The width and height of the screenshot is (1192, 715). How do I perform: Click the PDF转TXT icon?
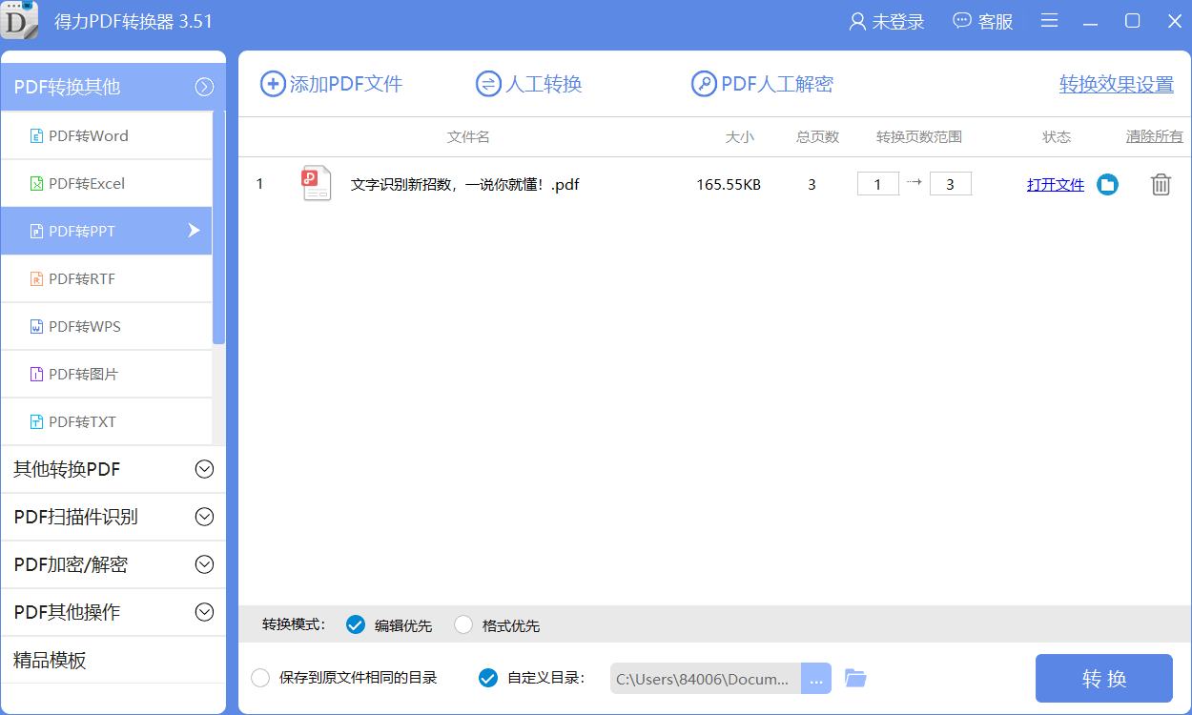point(37,422)
